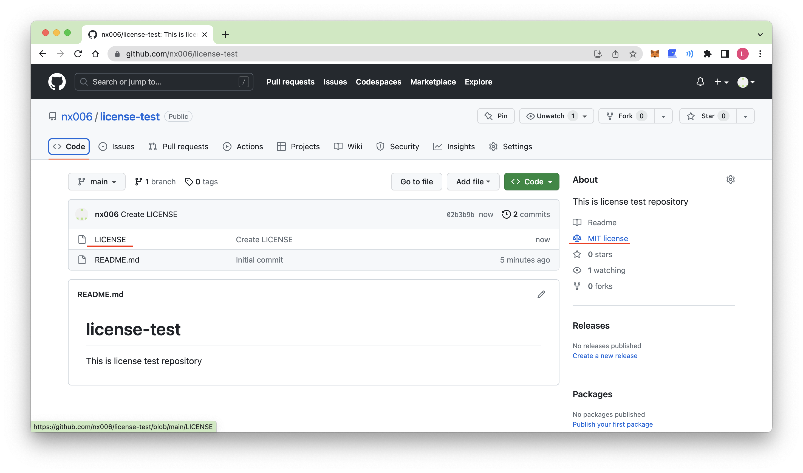The height and width of the screenshot is (473, 803).
Task: Click the MetaMask fox extension icon
Action: click(655, 54)
